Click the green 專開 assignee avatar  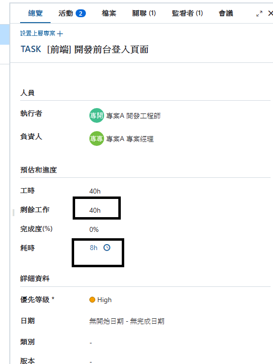pyautogui.click(x=97, y=115)
